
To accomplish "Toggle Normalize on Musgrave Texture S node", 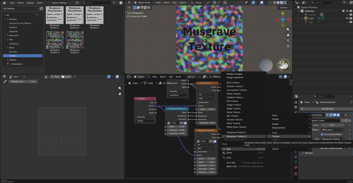I will pyautogui.click(x=197, y=152).
